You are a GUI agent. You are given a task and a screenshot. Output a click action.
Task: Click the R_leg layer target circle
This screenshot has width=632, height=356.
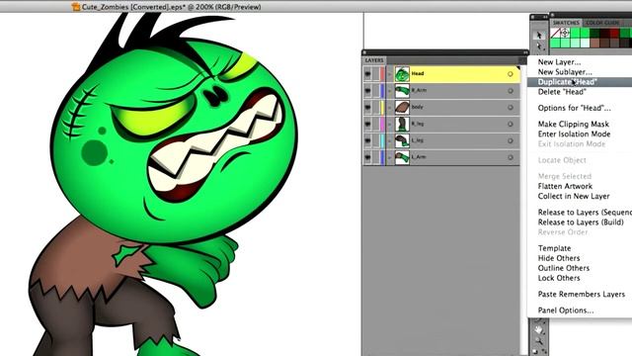point(511,124)
